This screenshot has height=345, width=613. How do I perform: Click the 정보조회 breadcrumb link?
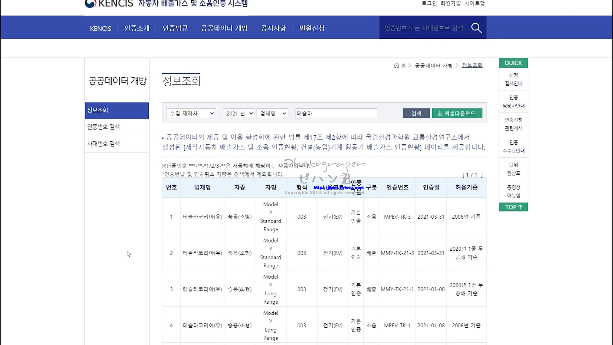[x=472, y=65]
